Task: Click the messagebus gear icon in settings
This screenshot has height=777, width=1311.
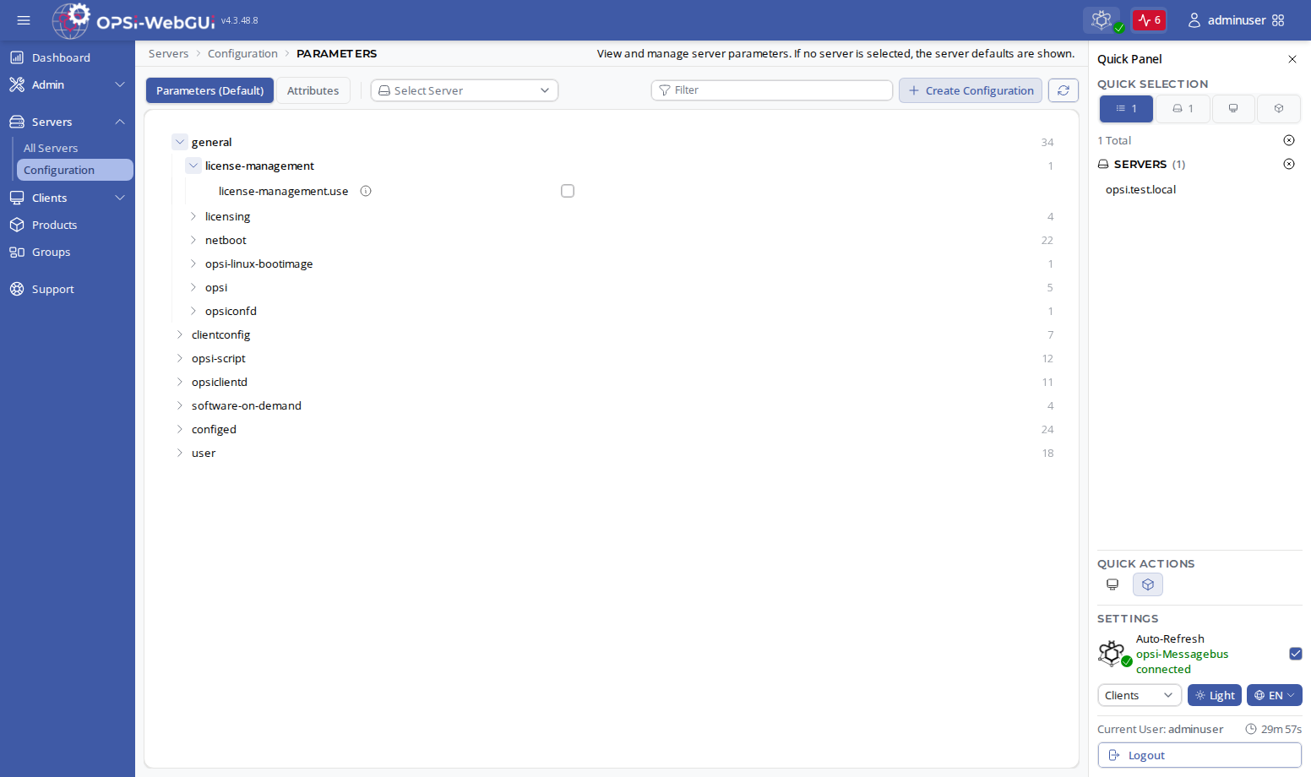Action: coord(1114,654)
